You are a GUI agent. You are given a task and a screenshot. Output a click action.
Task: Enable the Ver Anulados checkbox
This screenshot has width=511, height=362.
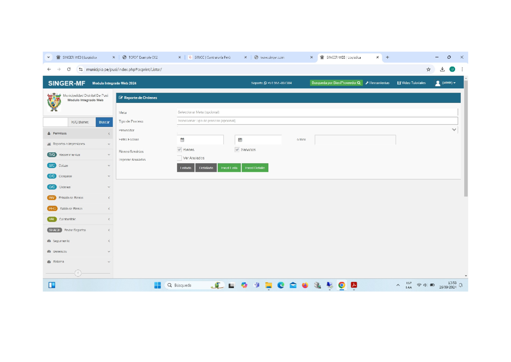179,158
